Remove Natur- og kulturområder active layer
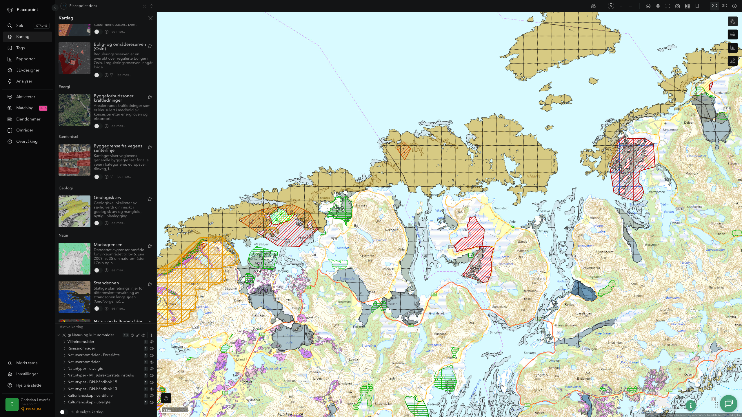The height and width of the screenshot is (417, 742). tap(64, 335)
